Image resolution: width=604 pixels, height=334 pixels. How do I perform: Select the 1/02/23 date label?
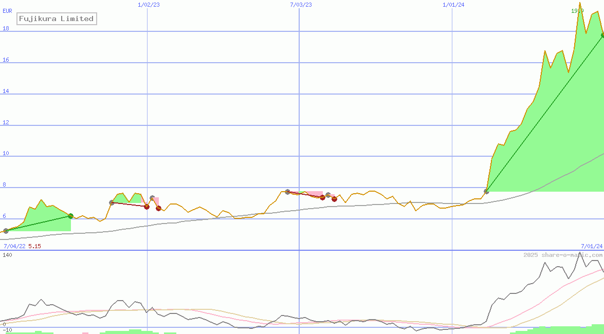[149, 5]
